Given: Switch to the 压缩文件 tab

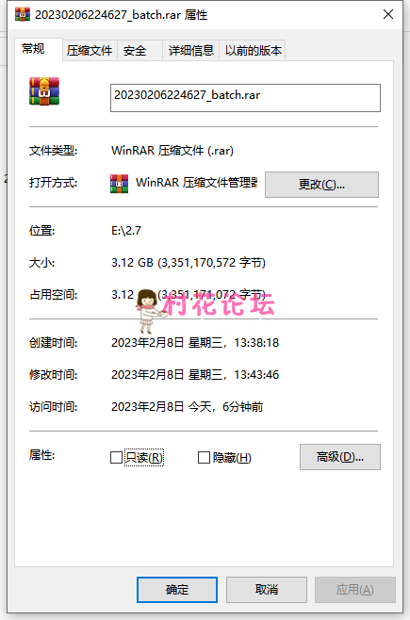Looking at the screenshot, I should pos(90,51).
